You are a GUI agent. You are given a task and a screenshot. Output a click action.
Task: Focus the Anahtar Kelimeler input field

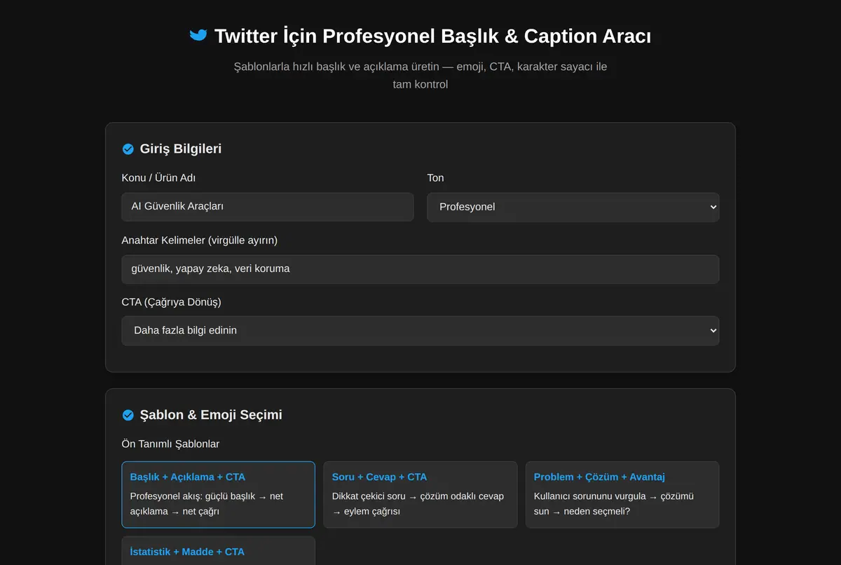[420, 268]
